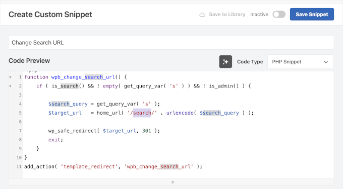Click the Save Snippet button
This screenshot has height=189, width=343.
[312, 15]
